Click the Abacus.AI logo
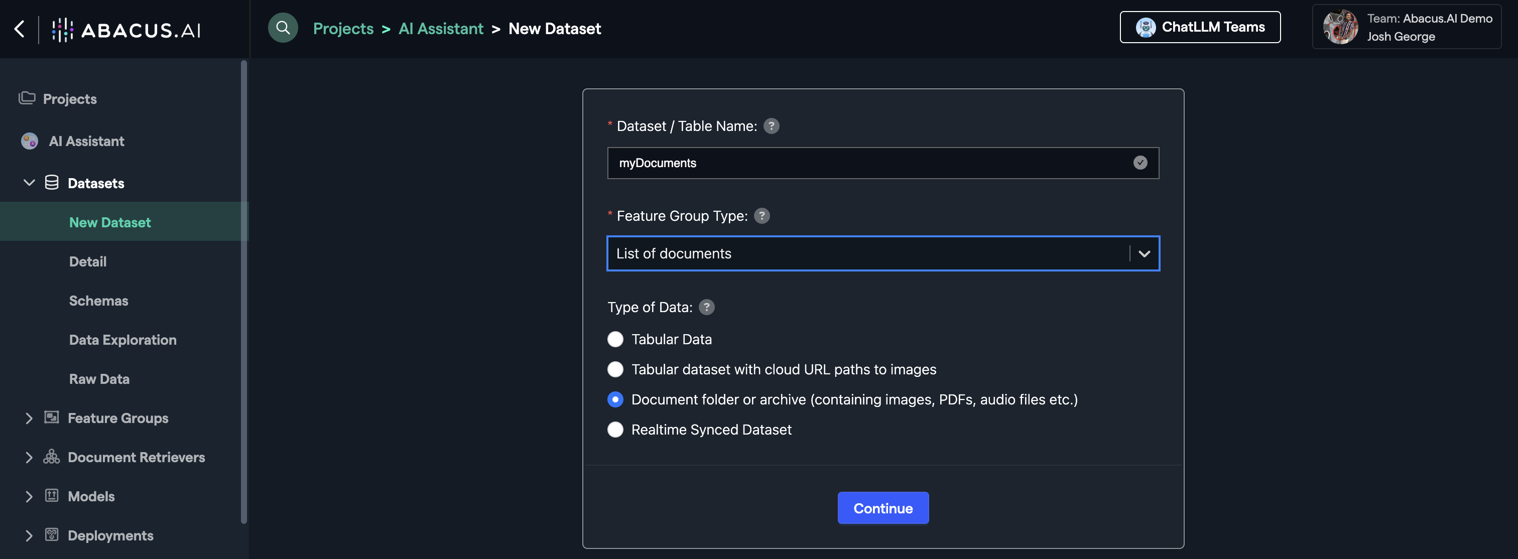 126,30
